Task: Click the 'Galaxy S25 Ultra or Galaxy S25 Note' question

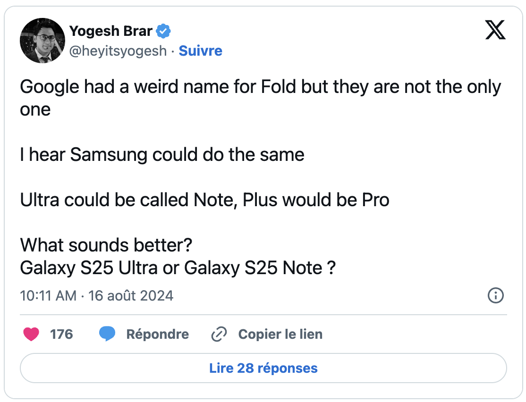Action: point(178,268)
